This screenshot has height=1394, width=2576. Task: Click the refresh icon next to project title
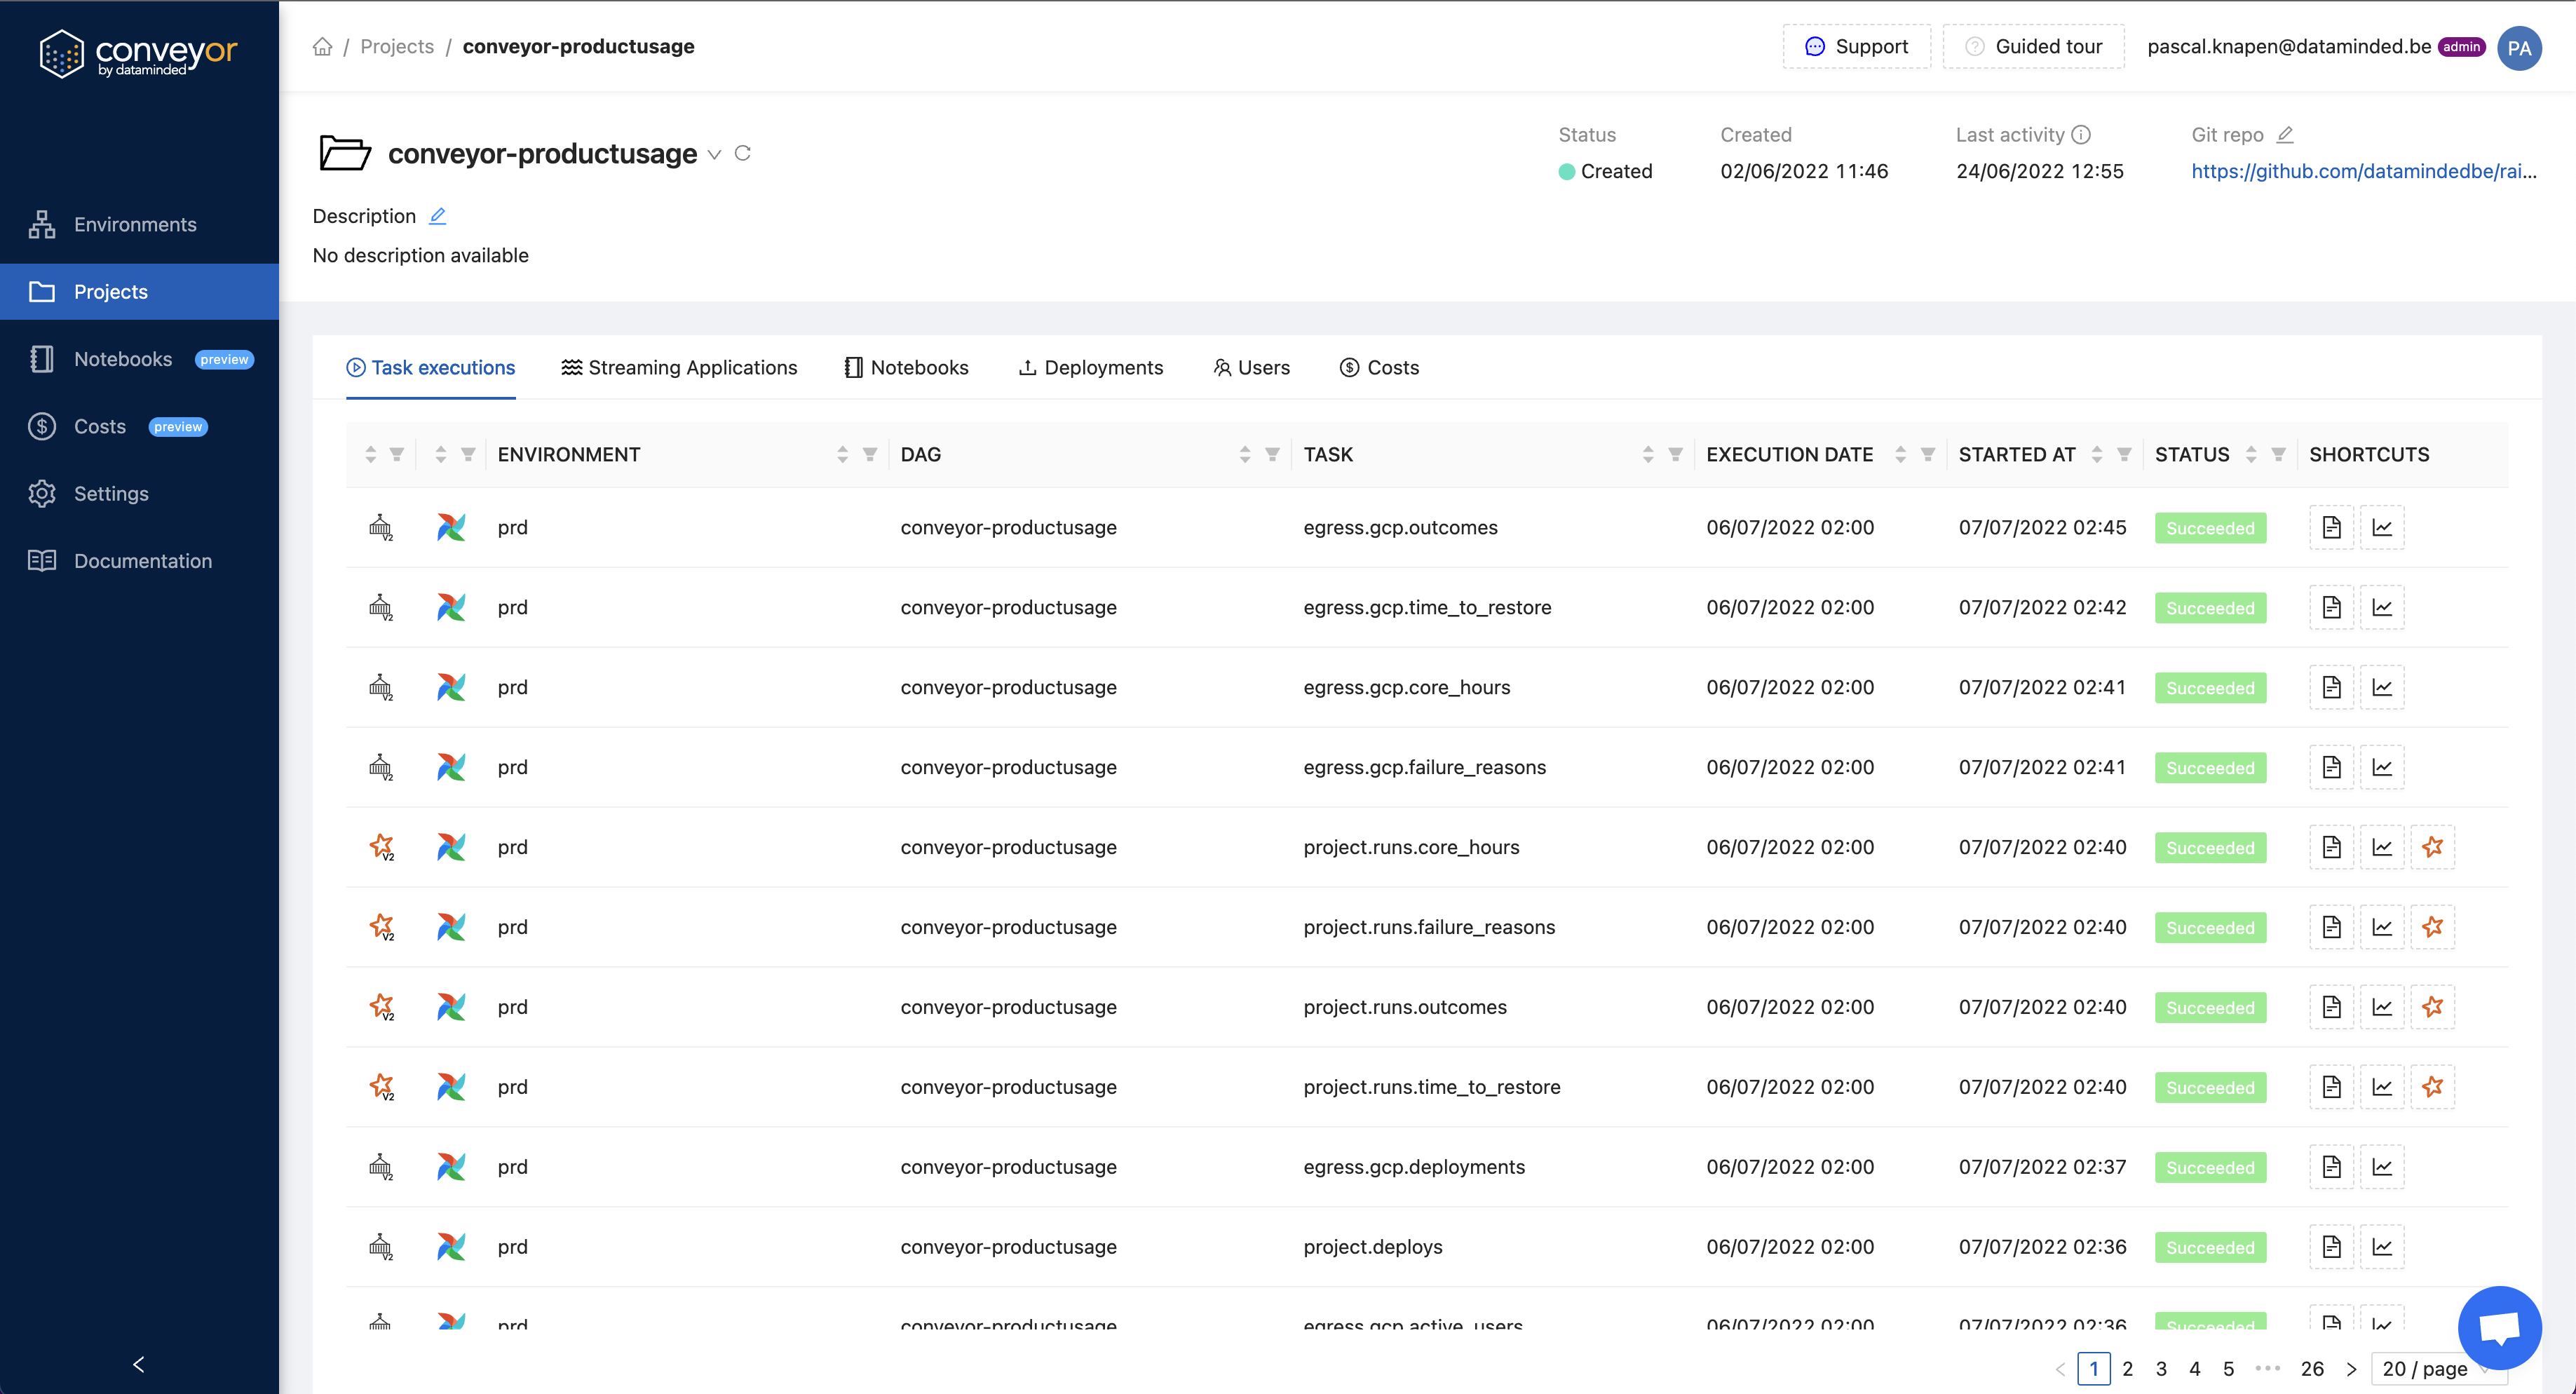[x=742, y=153]
